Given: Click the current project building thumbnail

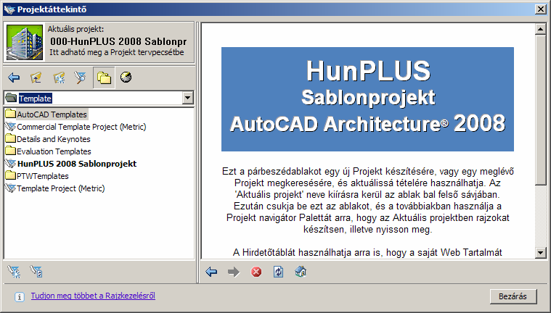Looking at the screenshot, I should 25,42.
